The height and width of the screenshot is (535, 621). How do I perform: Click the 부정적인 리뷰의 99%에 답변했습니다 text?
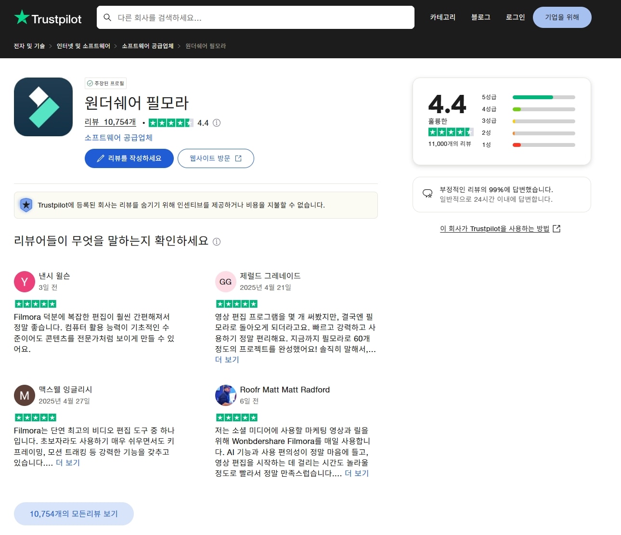pyautogui.click(x=496, y=190)
